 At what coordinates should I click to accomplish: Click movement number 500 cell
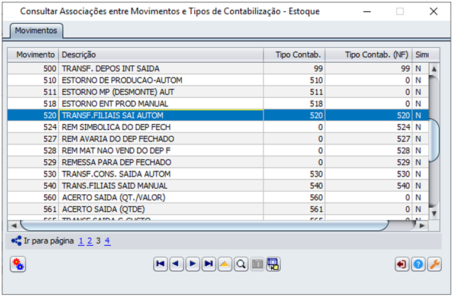click(x=33, y=69)
